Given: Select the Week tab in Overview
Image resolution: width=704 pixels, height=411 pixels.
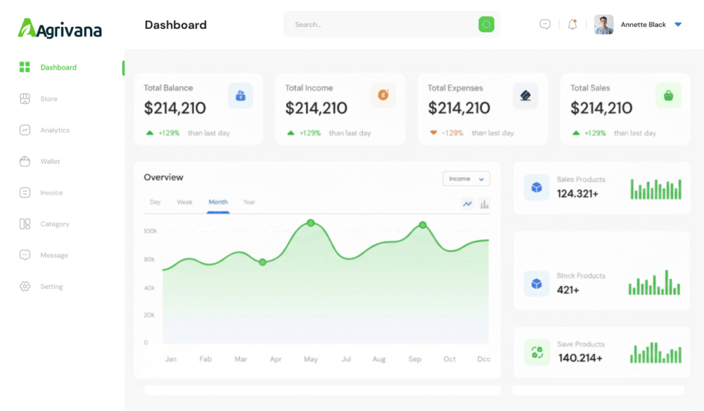Looking at the screenshot, I should pos(184,202).
